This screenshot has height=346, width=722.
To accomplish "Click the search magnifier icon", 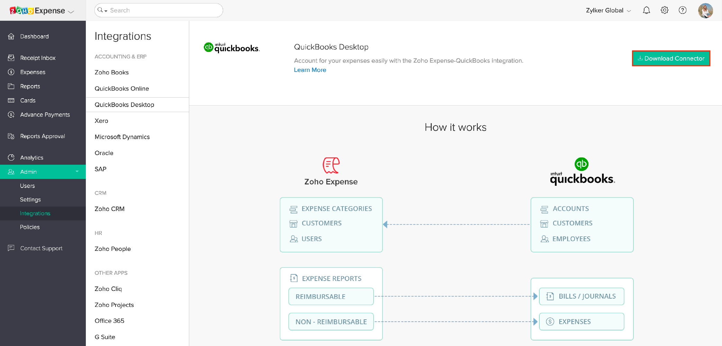I will (100, 10).
